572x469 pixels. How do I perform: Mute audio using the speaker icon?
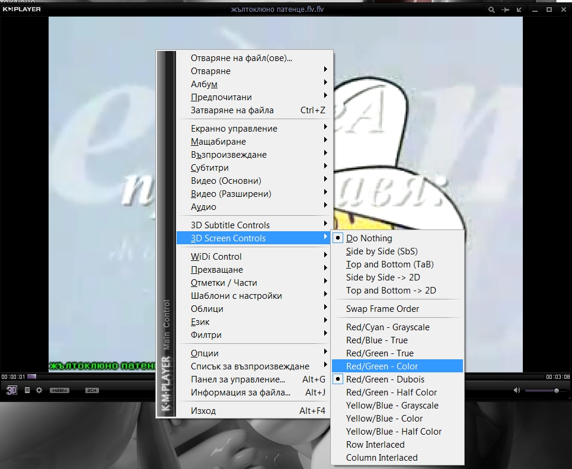(516, 390)
